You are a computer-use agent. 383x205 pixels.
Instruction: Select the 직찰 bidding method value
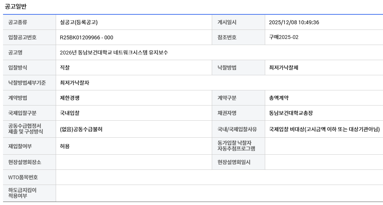[x=65, y=68]
